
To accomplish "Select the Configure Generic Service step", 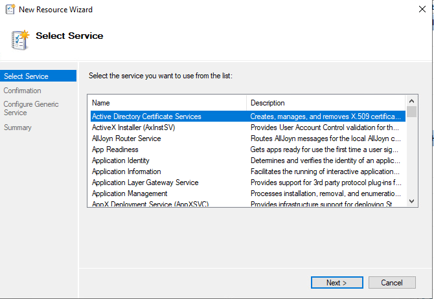I will (31, 109).
